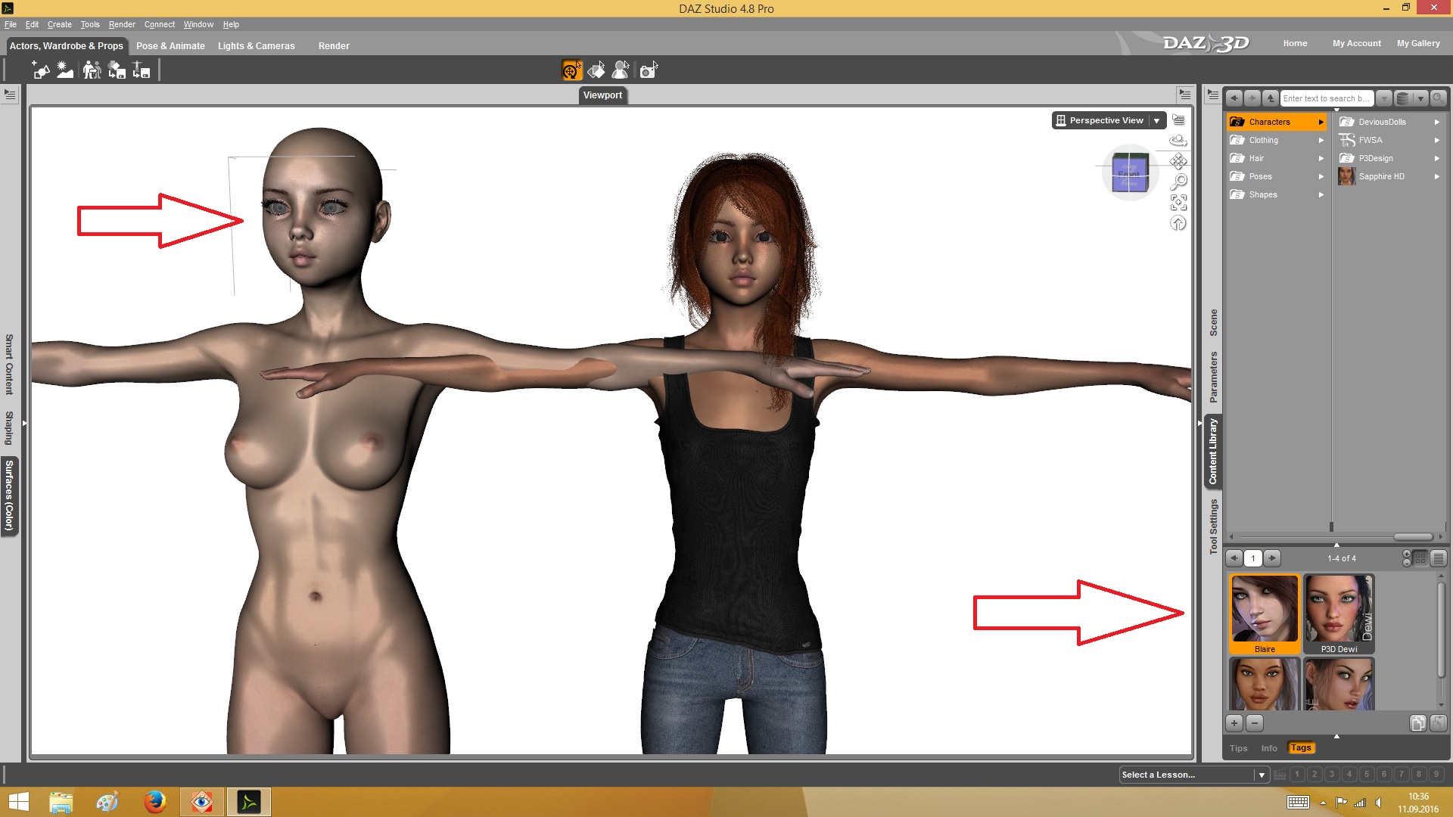Image resolution: width=1453 pixels, height=817 pixels.
Task: Click the reset view arrow icon
Action: click(x=1178, y=223)
